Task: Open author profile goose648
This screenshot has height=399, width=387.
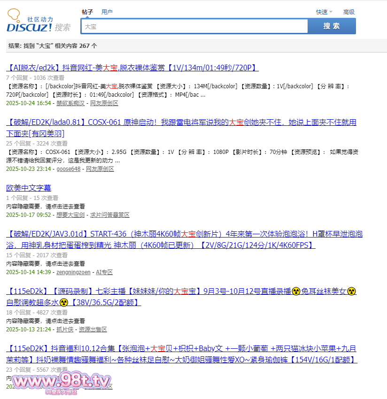Action: tap(69, 169)
